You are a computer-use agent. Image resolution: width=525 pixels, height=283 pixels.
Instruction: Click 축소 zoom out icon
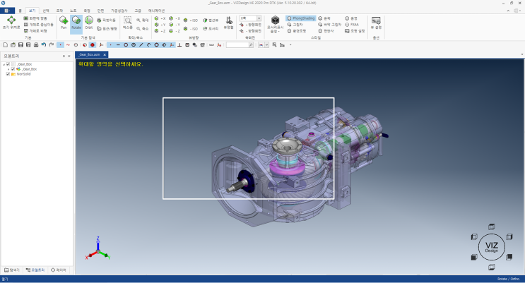142,29
